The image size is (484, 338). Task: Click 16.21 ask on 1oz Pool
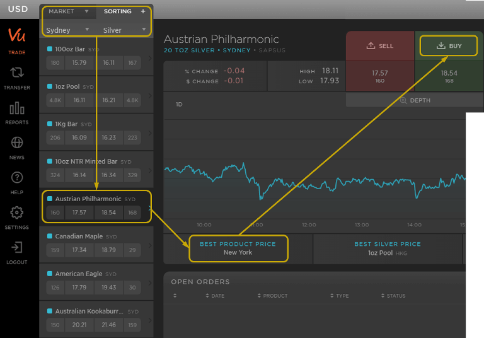click(x=108, y=100)
